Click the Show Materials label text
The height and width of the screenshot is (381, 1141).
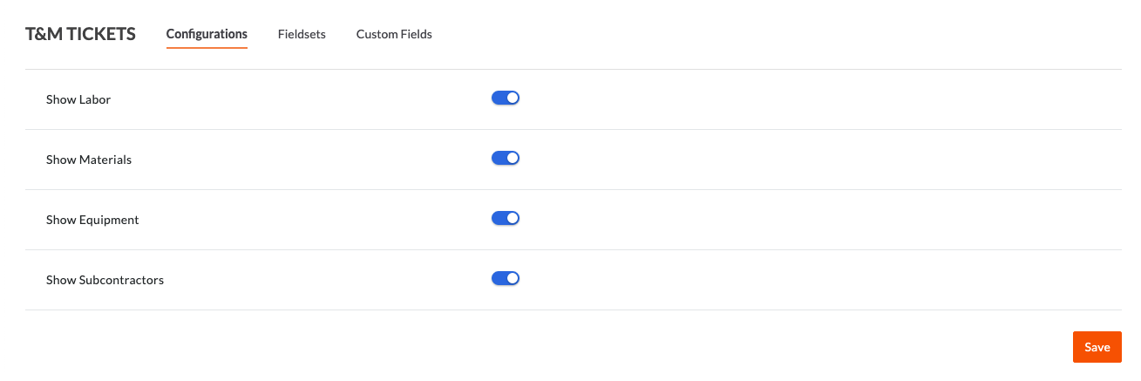pyautogui.click(x=89, y=160)
